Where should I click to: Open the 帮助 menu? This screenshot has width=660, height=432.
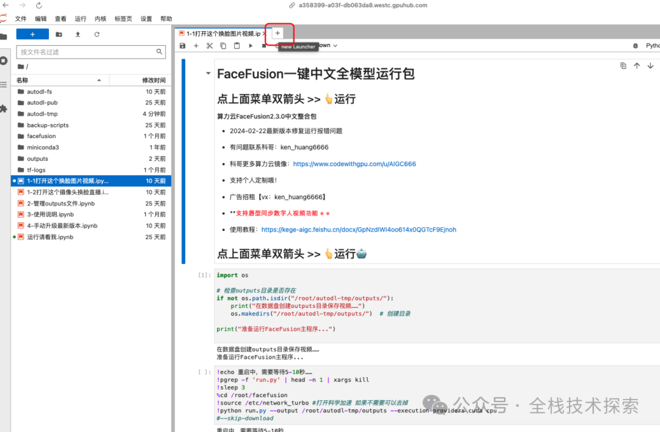(x=166, y=18)
